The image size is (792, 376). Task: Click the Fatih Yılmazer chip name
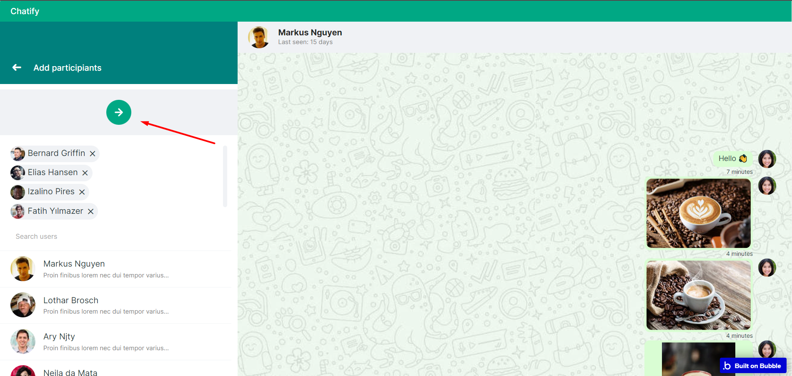[55, 211]
